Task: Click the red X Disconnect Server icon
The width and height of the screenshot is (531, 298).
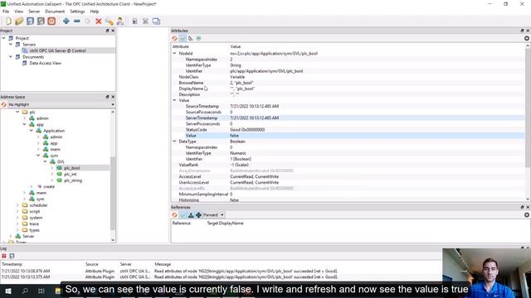Action: pos(98,22)
